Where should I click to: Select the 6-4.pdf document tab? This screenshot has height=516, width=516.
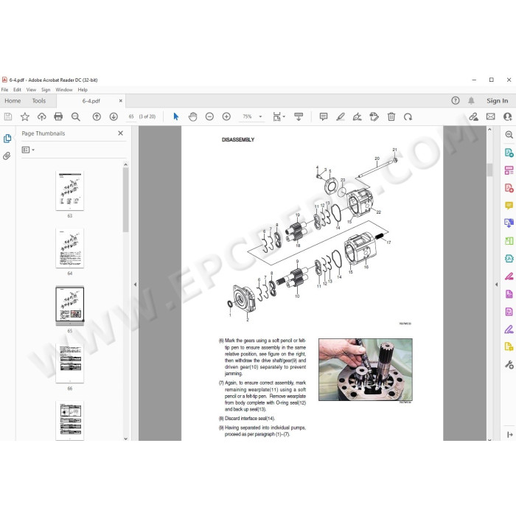tap(91, 101)
